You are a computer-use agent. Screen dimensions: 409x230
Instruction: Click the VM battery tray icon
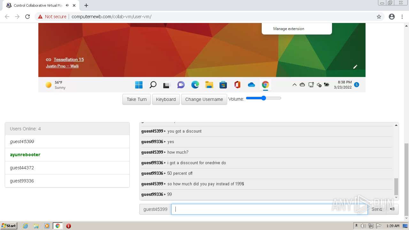(327, 85)
